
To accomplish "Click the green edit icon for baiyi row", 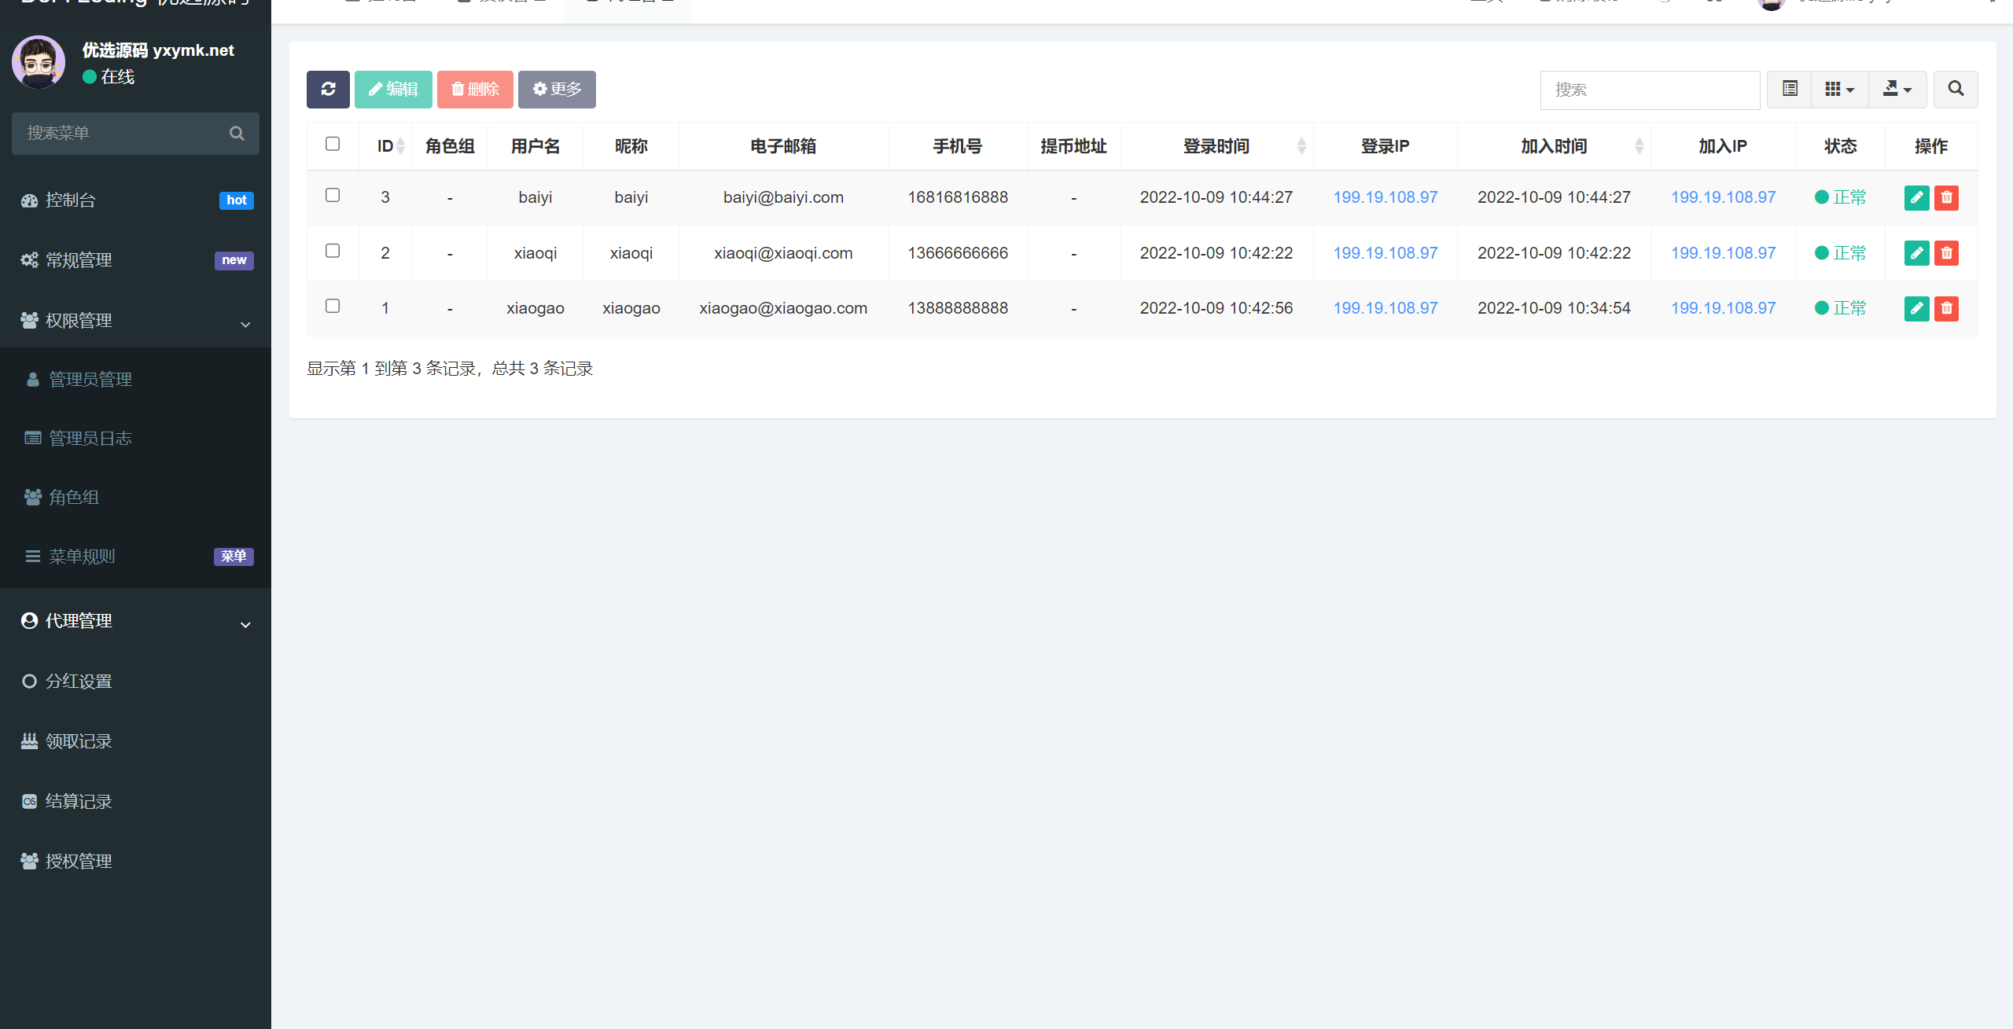I will click(x=1916, y=197).
